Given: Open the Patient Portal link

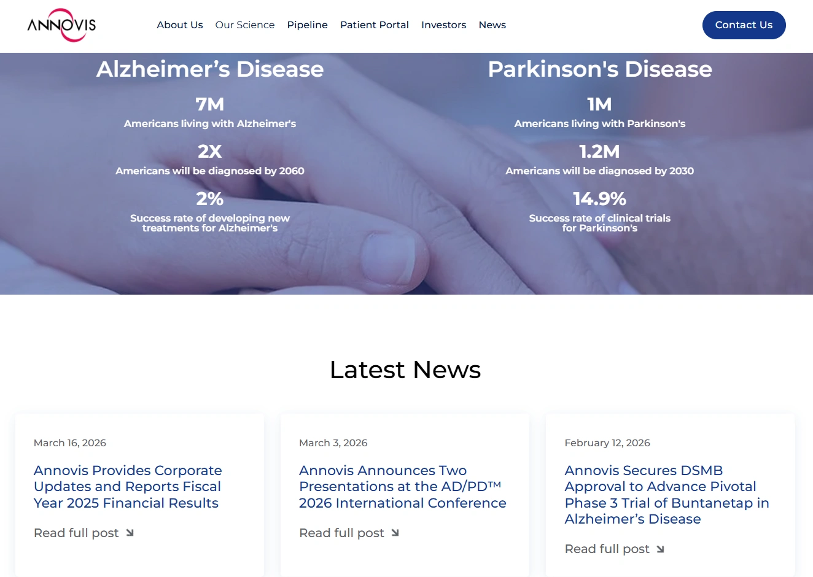Looking at the screenshot, I should pyautogui.click(x=375, y=25).
